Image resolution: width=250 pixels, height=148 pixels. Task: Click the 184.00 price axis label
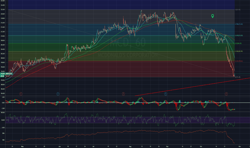(3, 93)
